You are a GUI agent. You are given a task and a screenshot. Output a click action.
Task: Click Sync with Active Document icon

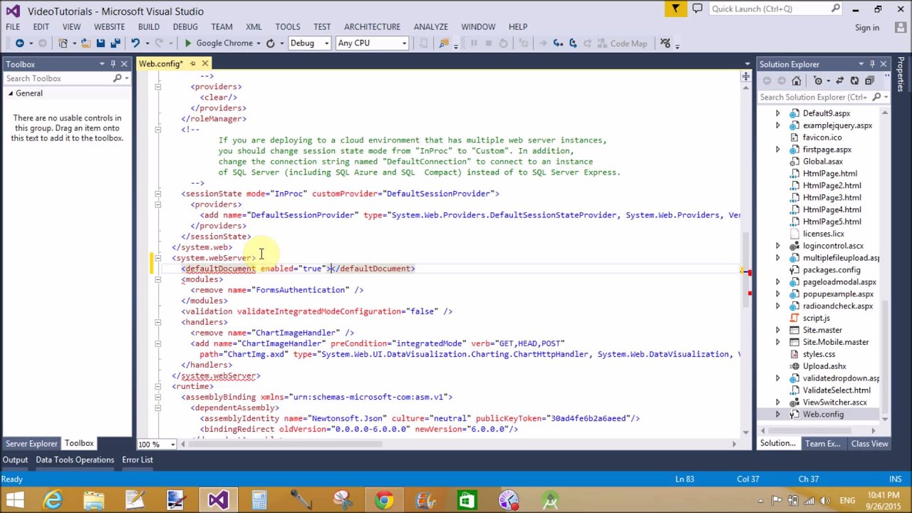pyautogui.click(x=839, y=81)
